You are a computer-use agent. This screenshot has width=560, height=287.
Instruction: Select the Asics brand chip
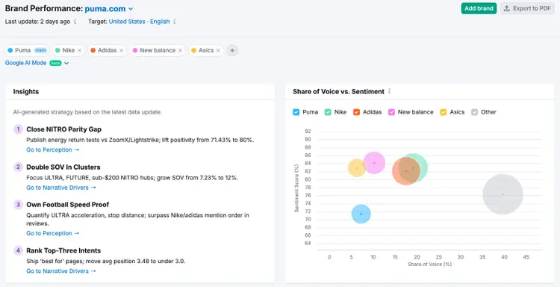click(x=202, y=50)
